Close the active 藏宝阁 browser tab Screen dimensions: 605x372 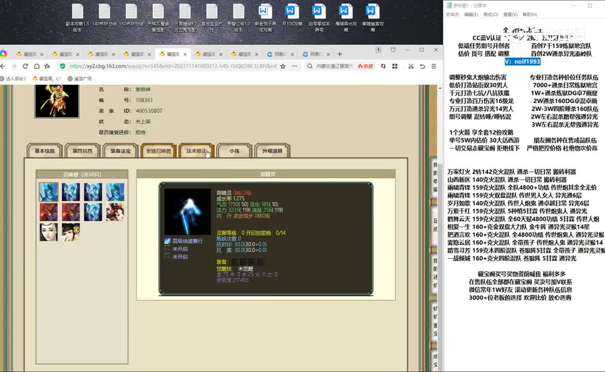185,54
